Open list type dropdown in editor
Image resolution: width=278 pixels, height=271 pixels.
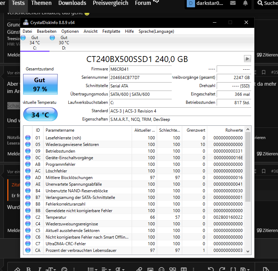coord(92,269)
